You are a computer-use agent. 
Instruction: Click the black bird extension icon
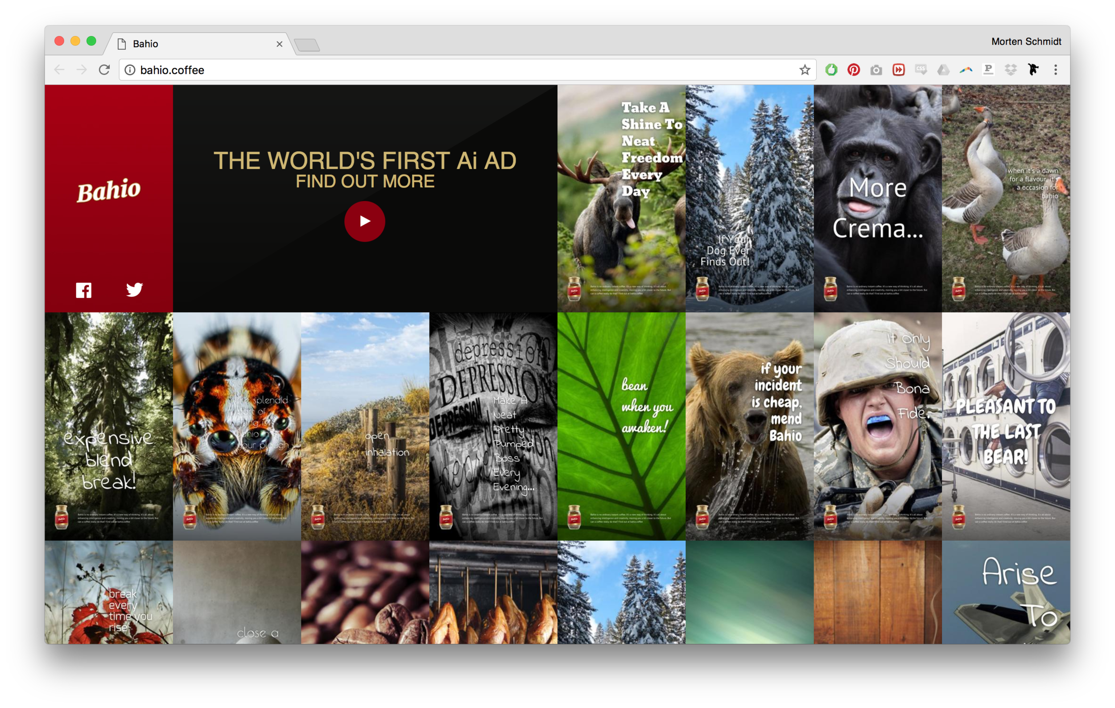point(1033,70)
